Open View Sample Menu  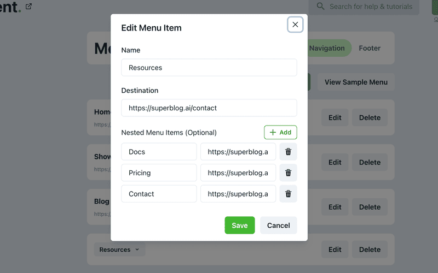pyautogui.click(x=356, y=82)
